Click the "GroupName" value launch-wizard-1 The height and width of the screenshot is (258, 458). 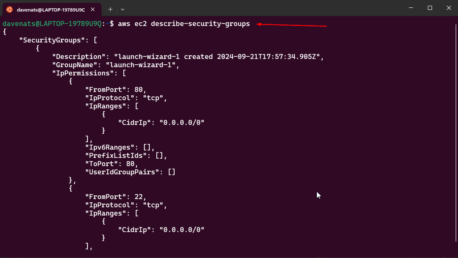pyautogui.click(x=142, y=65)
